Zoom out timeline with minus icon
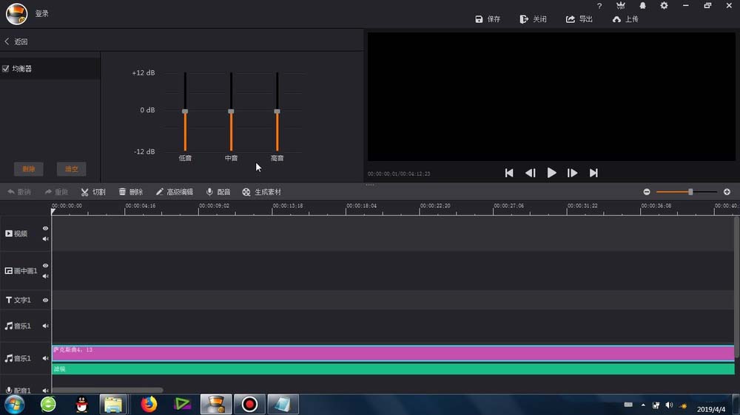 tap(647, 192)
